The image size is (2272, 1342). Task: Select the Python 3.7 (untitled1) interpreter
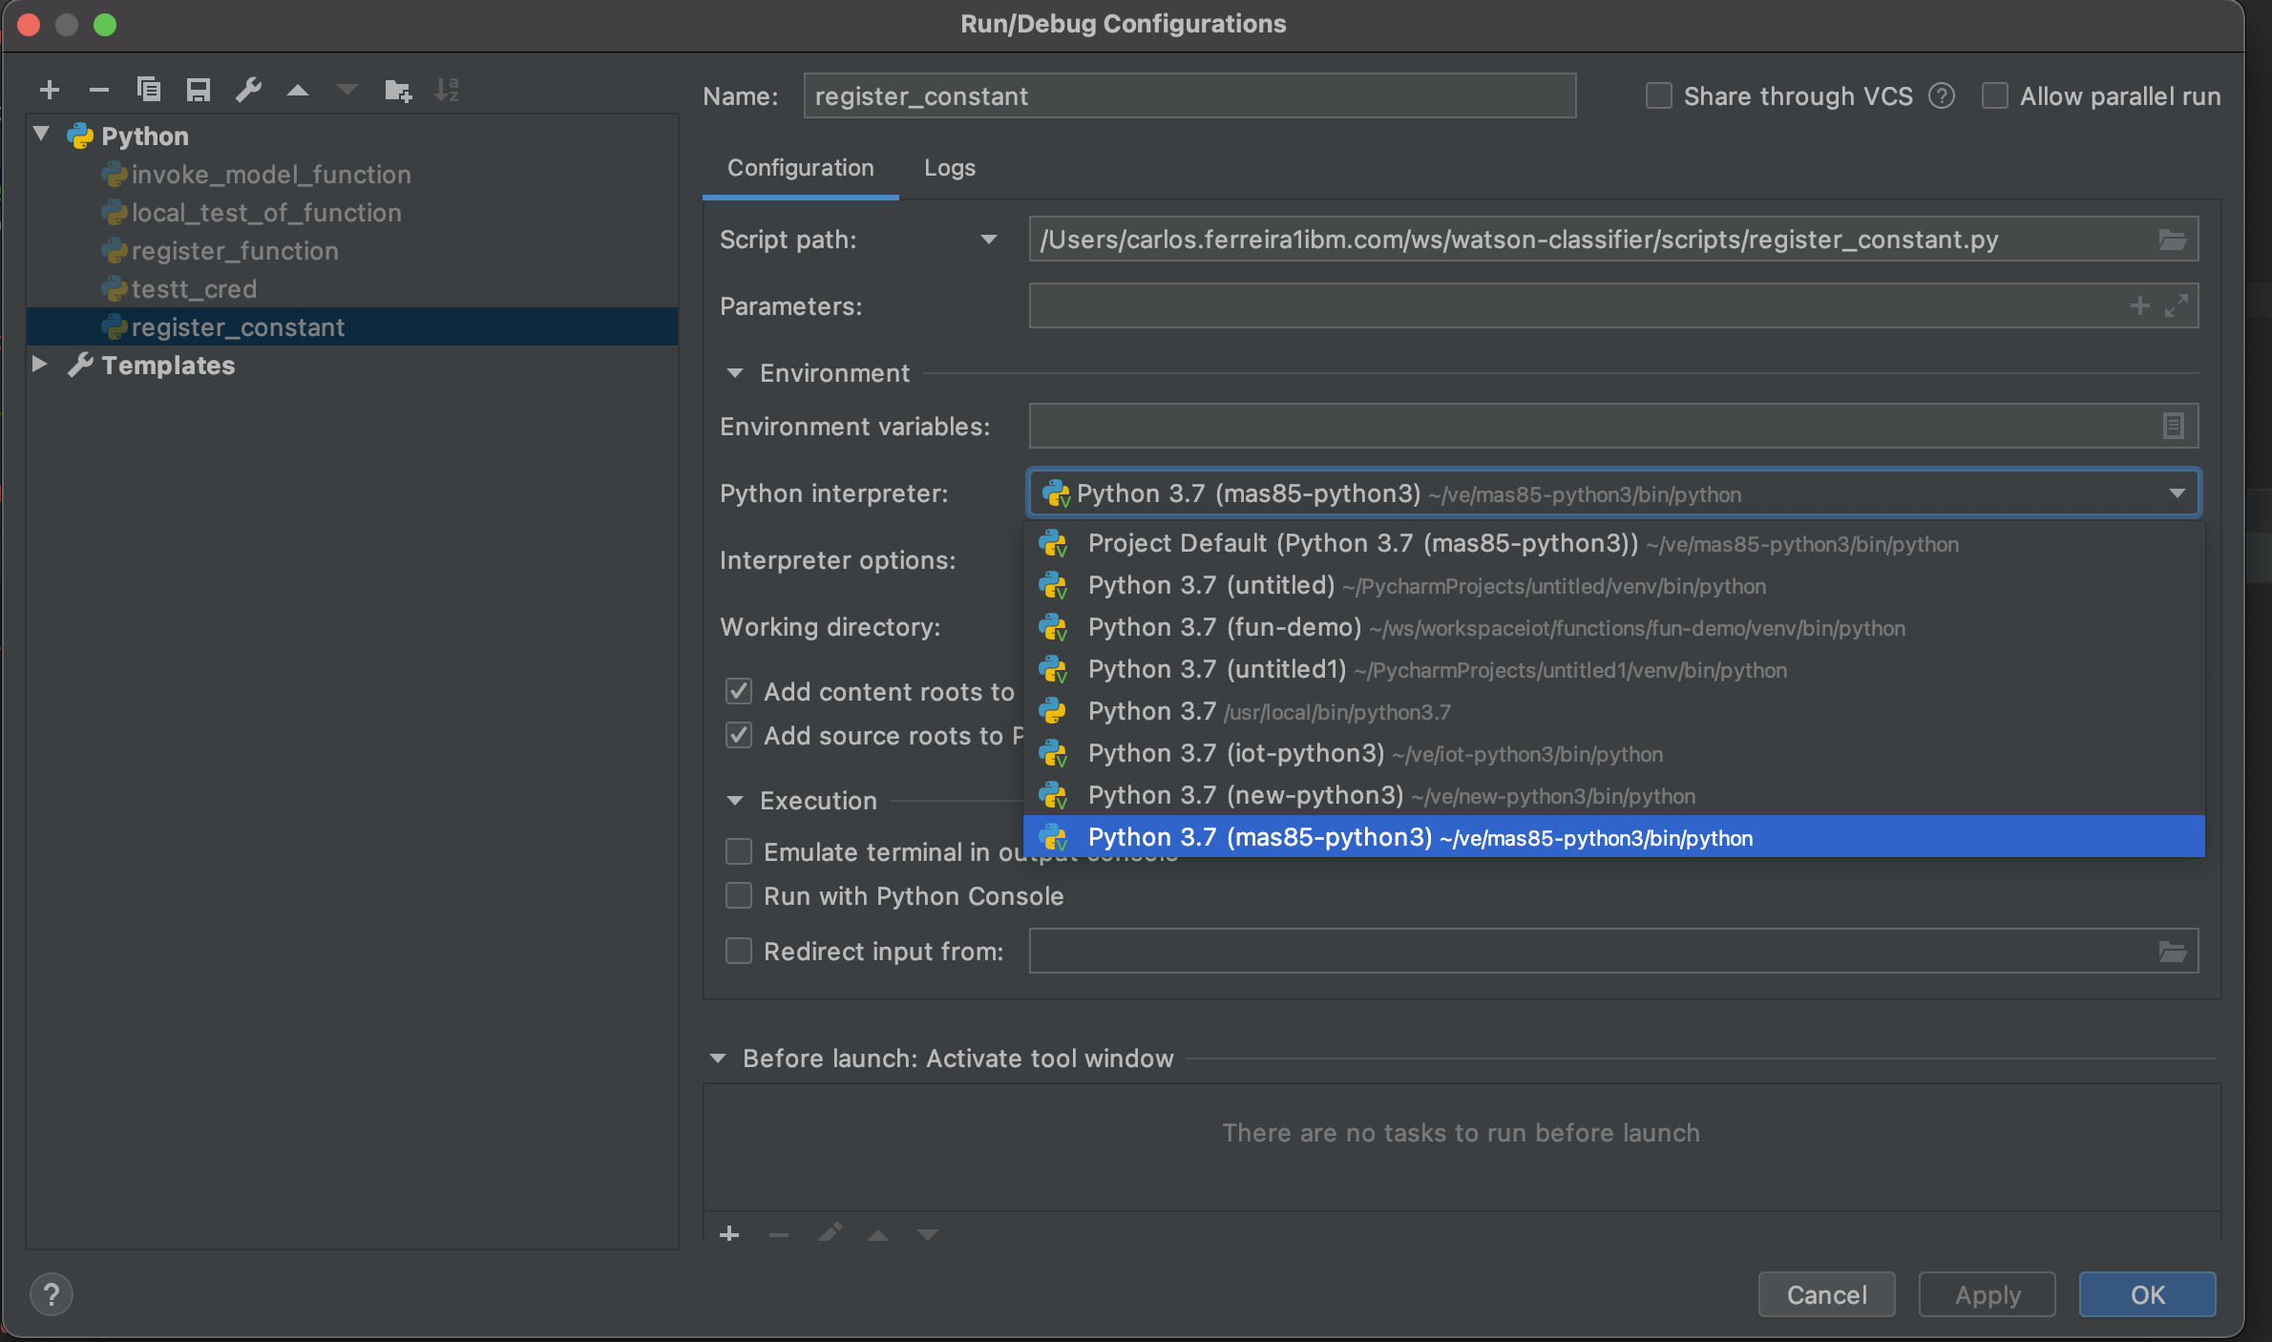point(1613,669)
